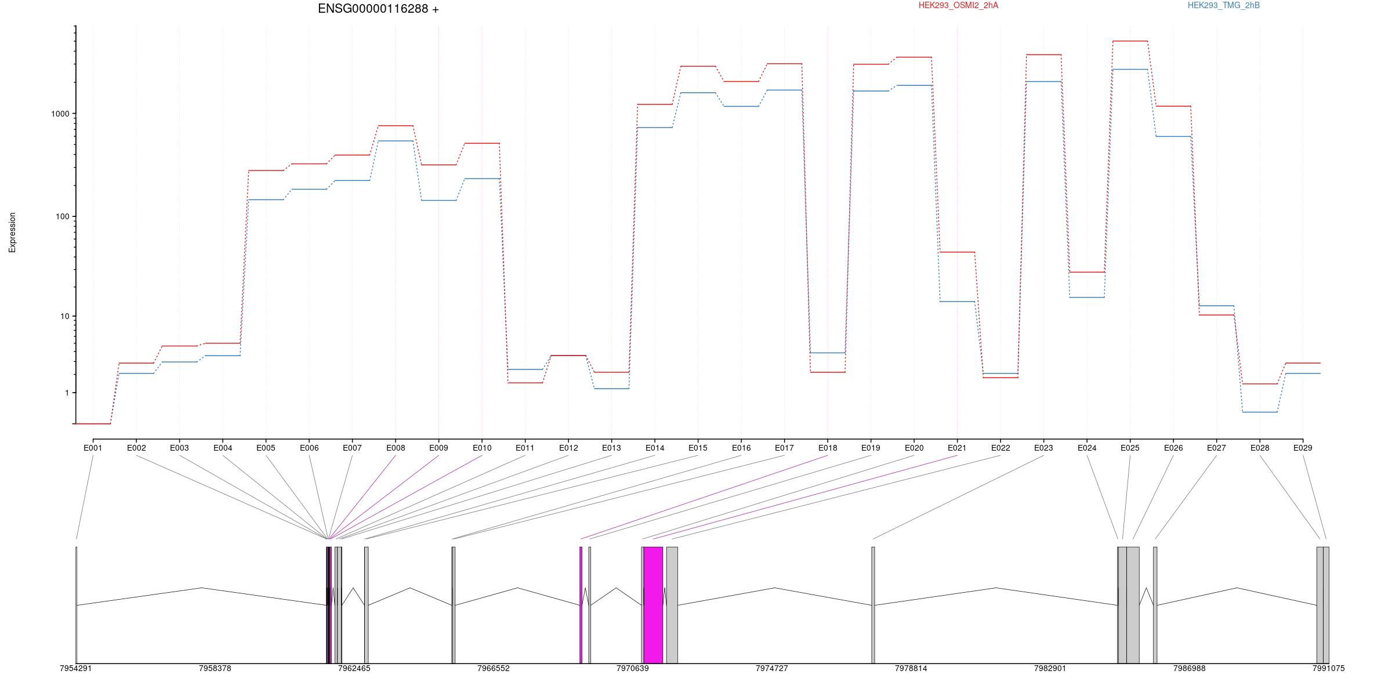Image resolution: width=1392 pixels, height=696 pixels.
Task: Click exon label E004
Action: click(223, 448)
